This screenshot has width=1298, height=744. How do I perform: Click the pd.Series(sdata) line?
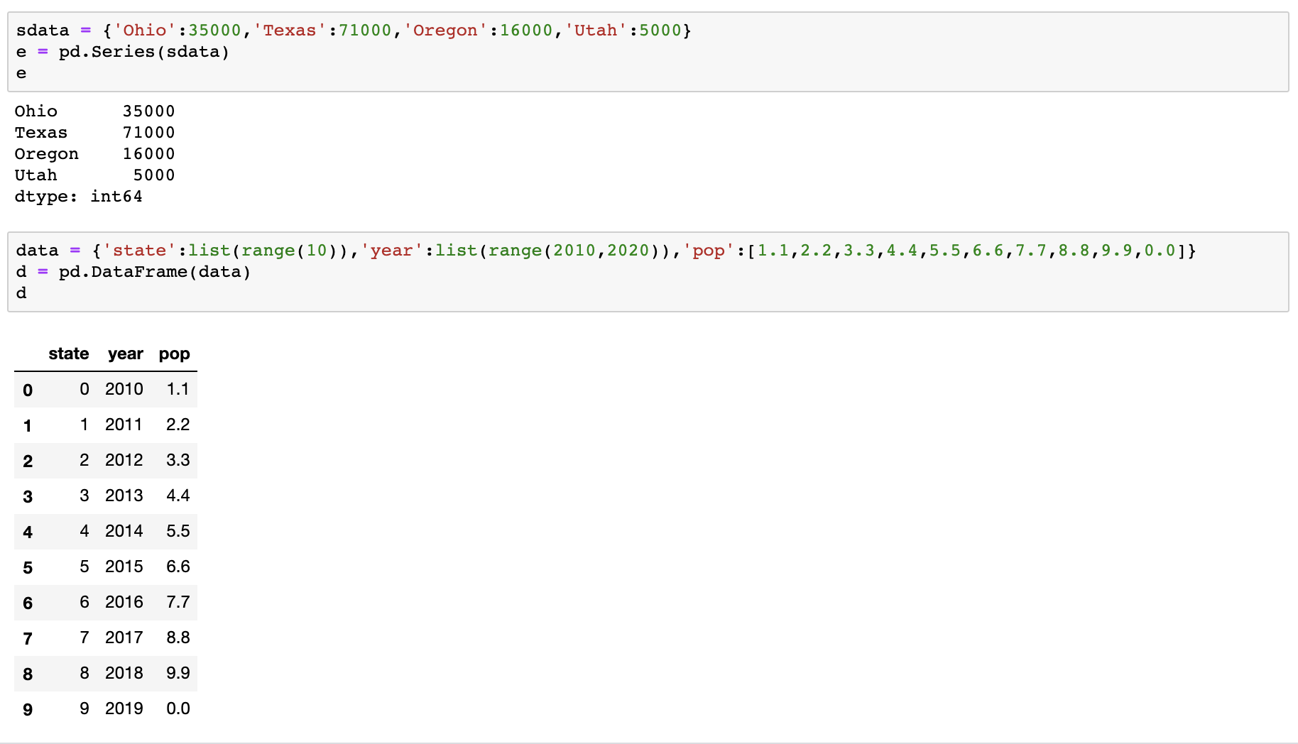(x=122, y=52)
